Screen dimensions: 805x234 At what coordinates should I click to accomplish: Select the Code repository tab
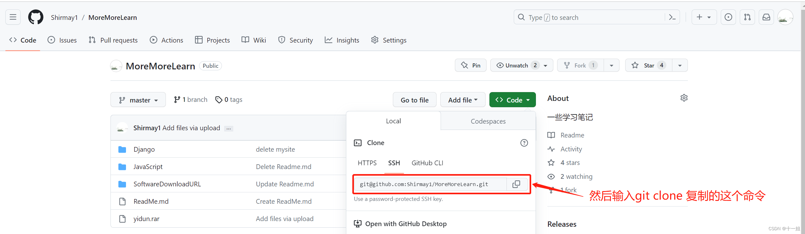pos(23,40)
